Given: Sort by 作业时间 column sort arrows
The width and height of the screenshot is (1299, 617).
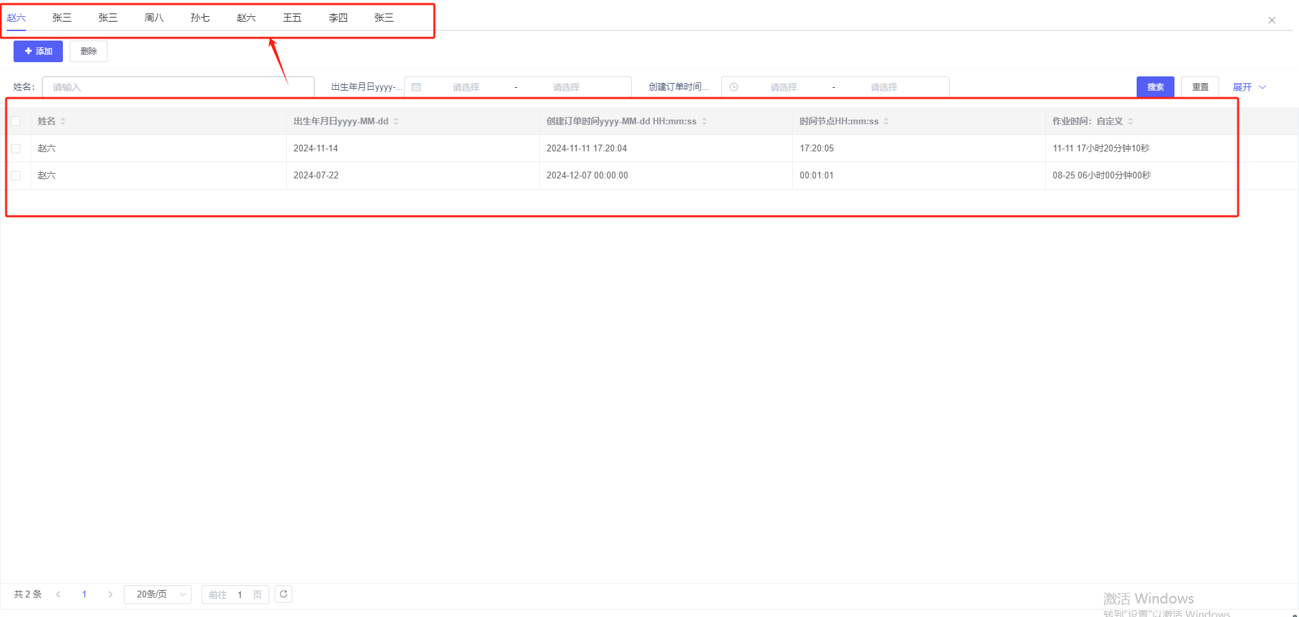Looking at the screenshot, I should pos(1131,122).
